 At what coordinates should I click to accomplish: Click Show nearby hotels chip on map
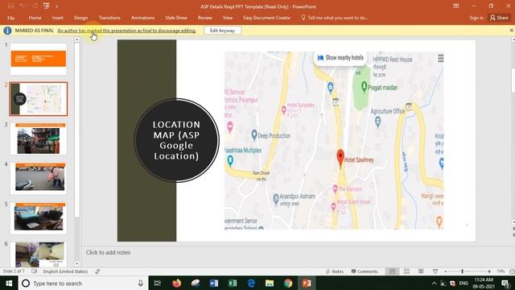(x=340, y=58)
